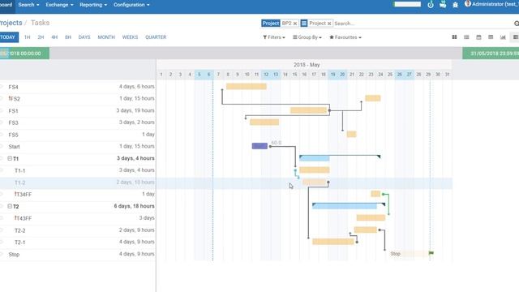Open the conversations chat icon
This screenshot has width=519, height=292.
coord(443,5)
